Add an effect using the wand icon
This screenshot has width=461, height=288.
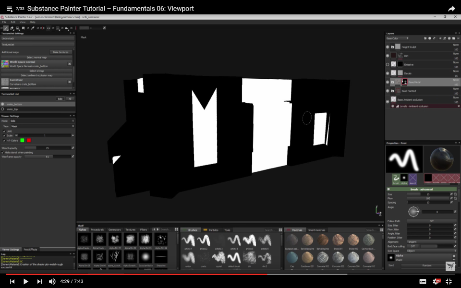coord(425,38)
